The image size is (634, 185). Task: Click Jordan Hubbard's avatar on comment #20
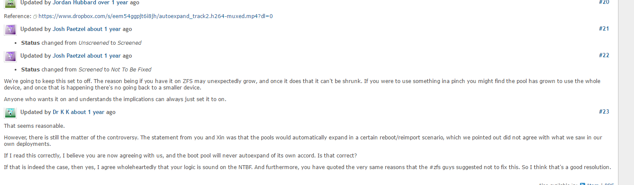click(x=10, y=3)
